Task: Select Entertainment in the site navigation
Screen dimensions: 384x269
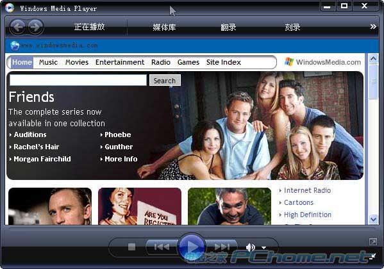Action: pos(120,62)
